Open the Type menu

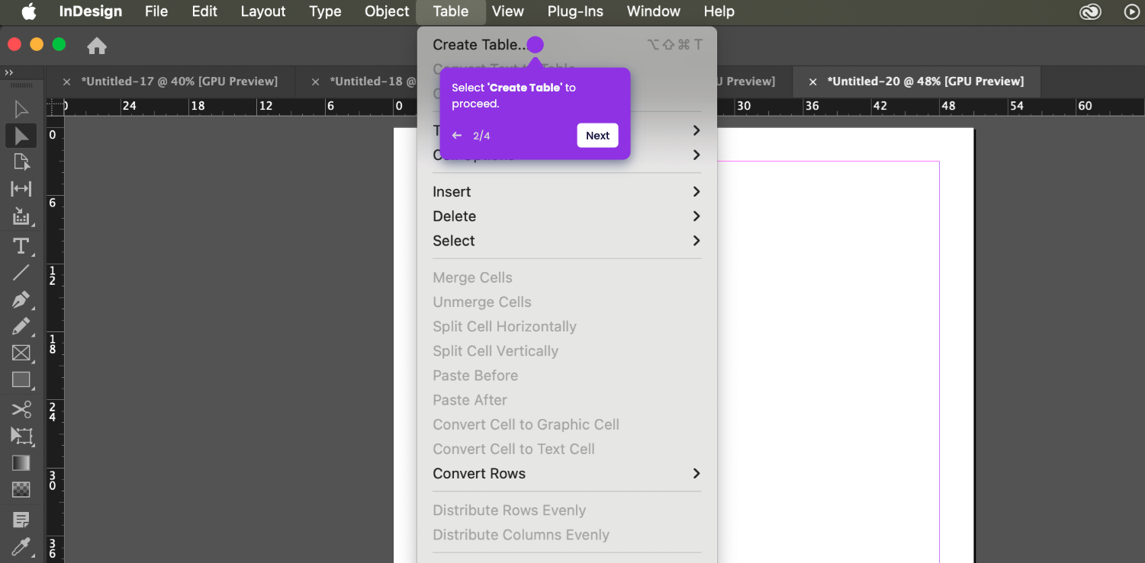[325, 11]
